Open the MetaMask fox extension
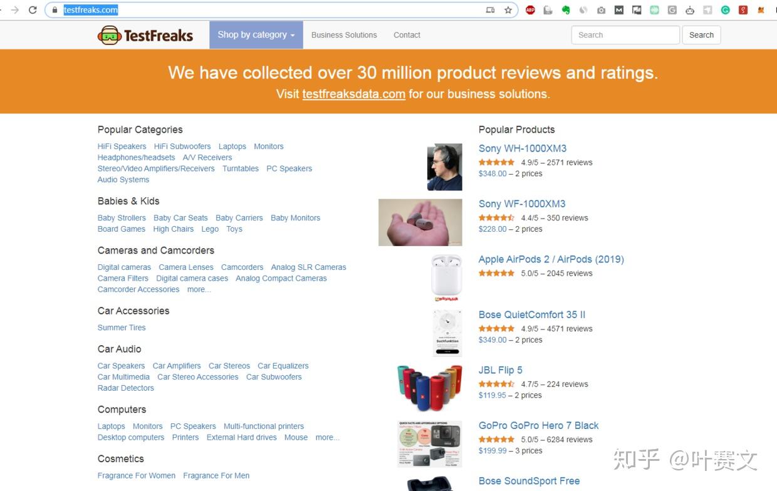Image resolution: width=777 pixels, height=491 pixels. [761, 10]
